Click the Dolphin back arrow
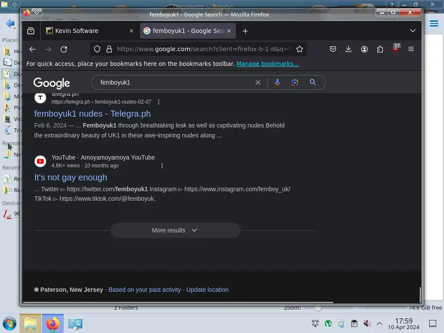 (x=10, y=23)
